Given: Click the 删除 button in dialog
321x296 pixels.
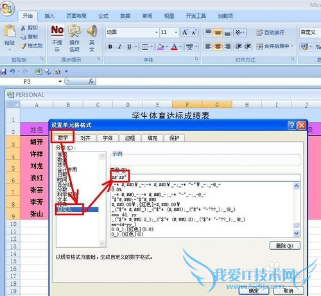Looking at the screenshot, I should tap(285, 246).
